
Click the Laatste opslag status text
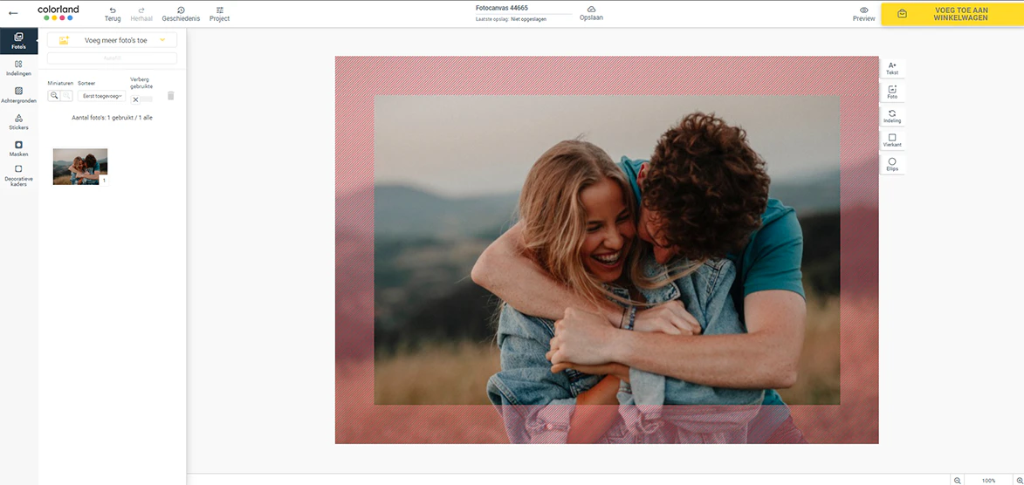click(x=511, y=19)
